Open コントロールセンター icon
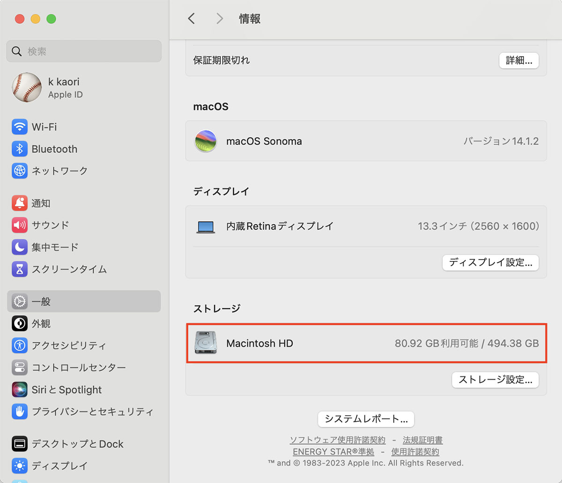562x483 pixels. click(20, 368)
